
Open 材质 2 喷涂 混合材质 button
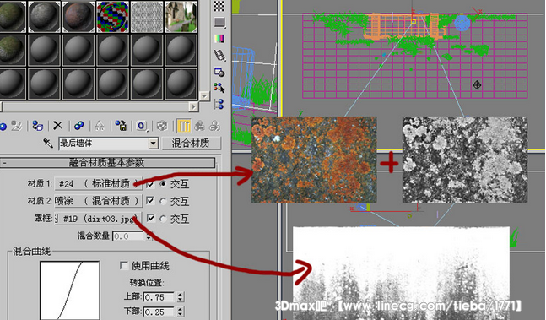(98, 201)
